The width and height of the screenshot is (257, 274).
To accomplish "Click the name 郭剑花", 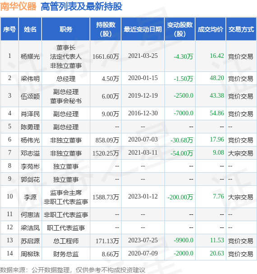I will tap(30, 180).
